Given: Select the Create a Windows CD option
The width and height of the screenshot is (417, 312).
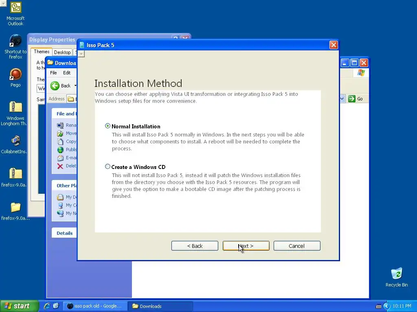Looking at the screenshot, I should tap(108, 167).
